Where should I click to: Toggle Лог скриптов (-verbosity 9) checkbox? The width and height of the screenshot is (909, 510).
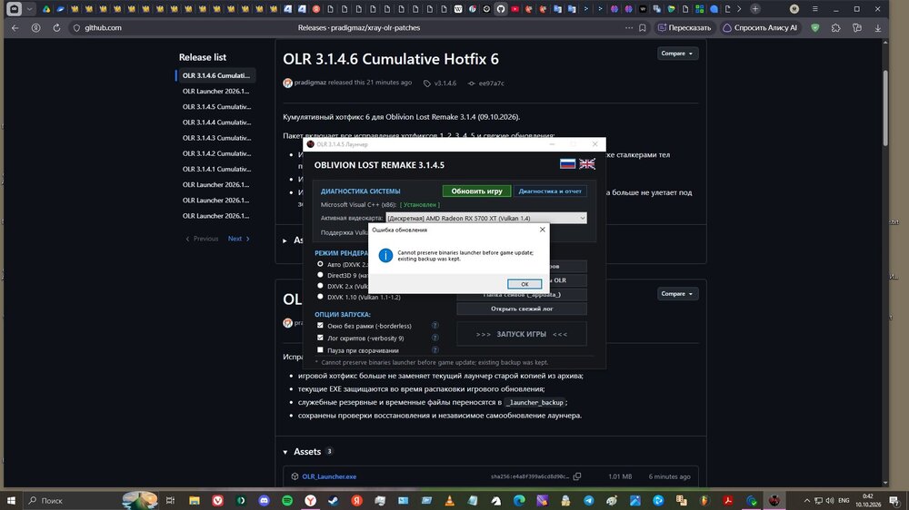(x=320, y=338)
